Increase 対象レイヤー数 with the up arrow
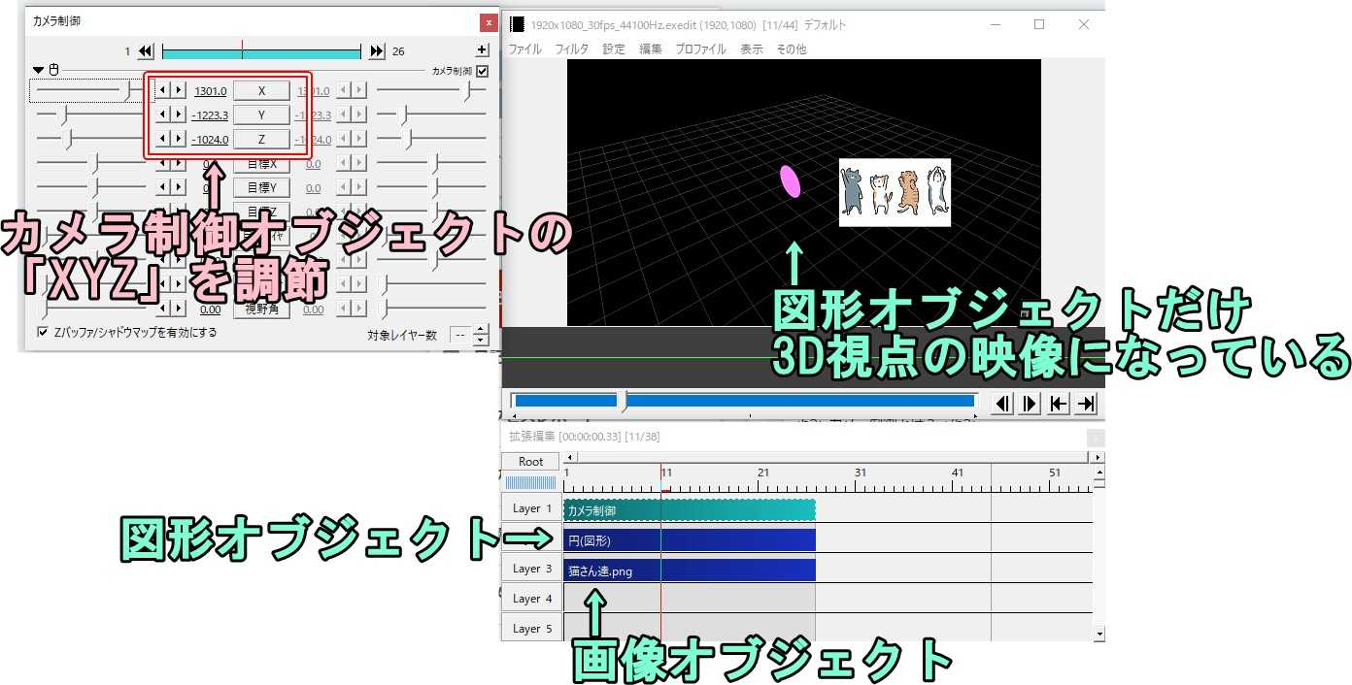The width and height of the screenshot is (1352, 685). coord(479,330)
